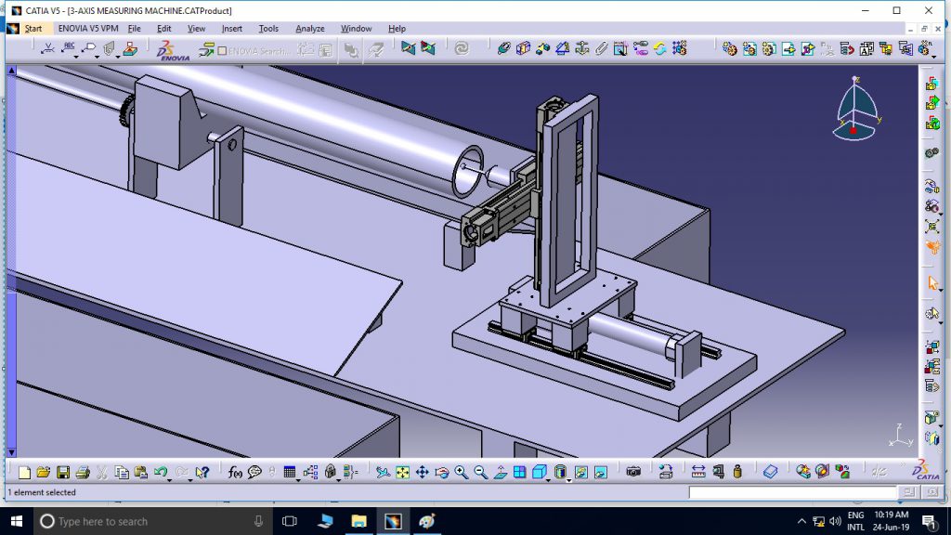Image resolution: width=951 pixels, height=535 pixels.
Task: Open the Start menu of CATIA
Action: (x=33, y=29)
